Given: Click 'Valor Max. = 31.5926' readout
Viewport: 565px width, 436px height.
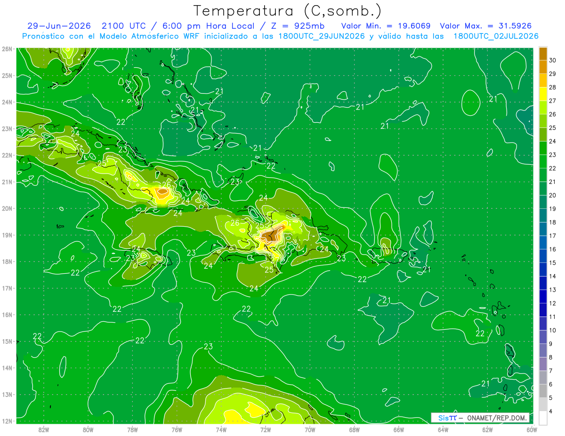Looking at the screenshot, I should (486, 26).
